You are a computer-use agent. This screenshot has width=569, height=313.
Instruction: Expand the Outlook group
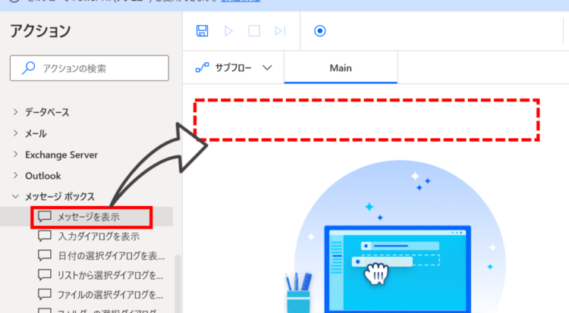[x=15, y=176]
